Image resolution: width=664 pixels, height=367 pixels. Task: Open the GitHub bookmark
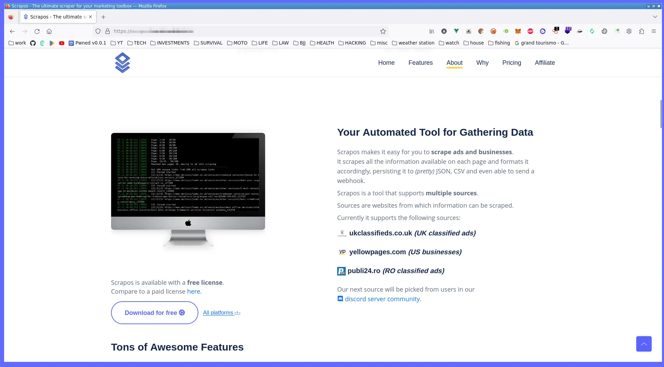pyautogui.click(x=33, y=43)
